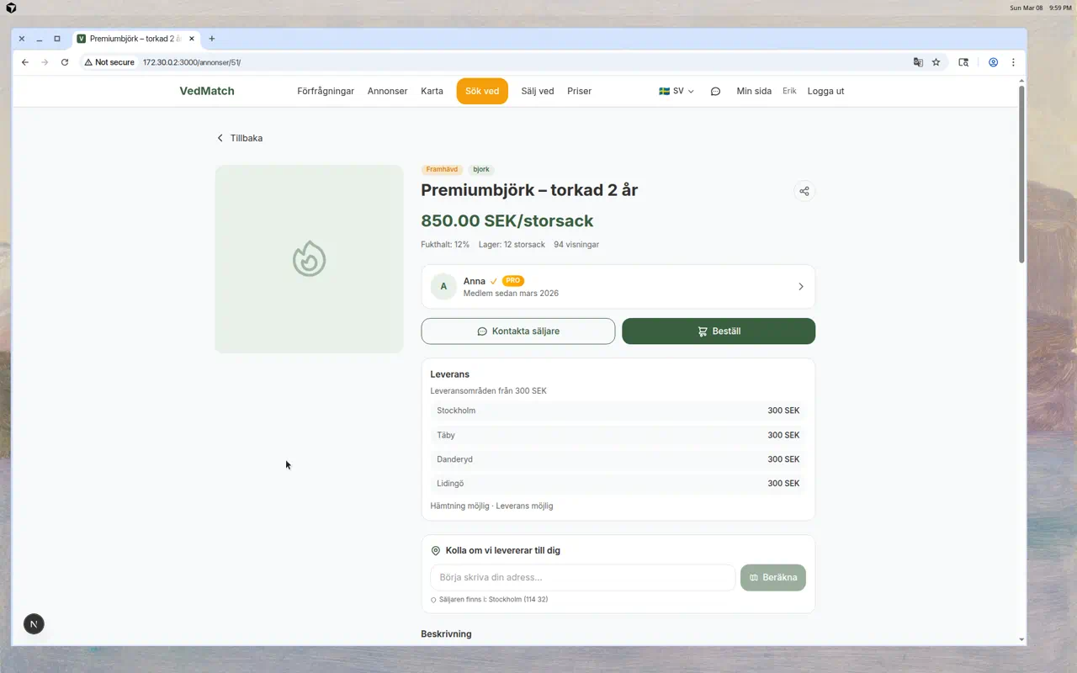
Task: Open the chat messages icon in navbar
Action: click(x=715, y=92)
